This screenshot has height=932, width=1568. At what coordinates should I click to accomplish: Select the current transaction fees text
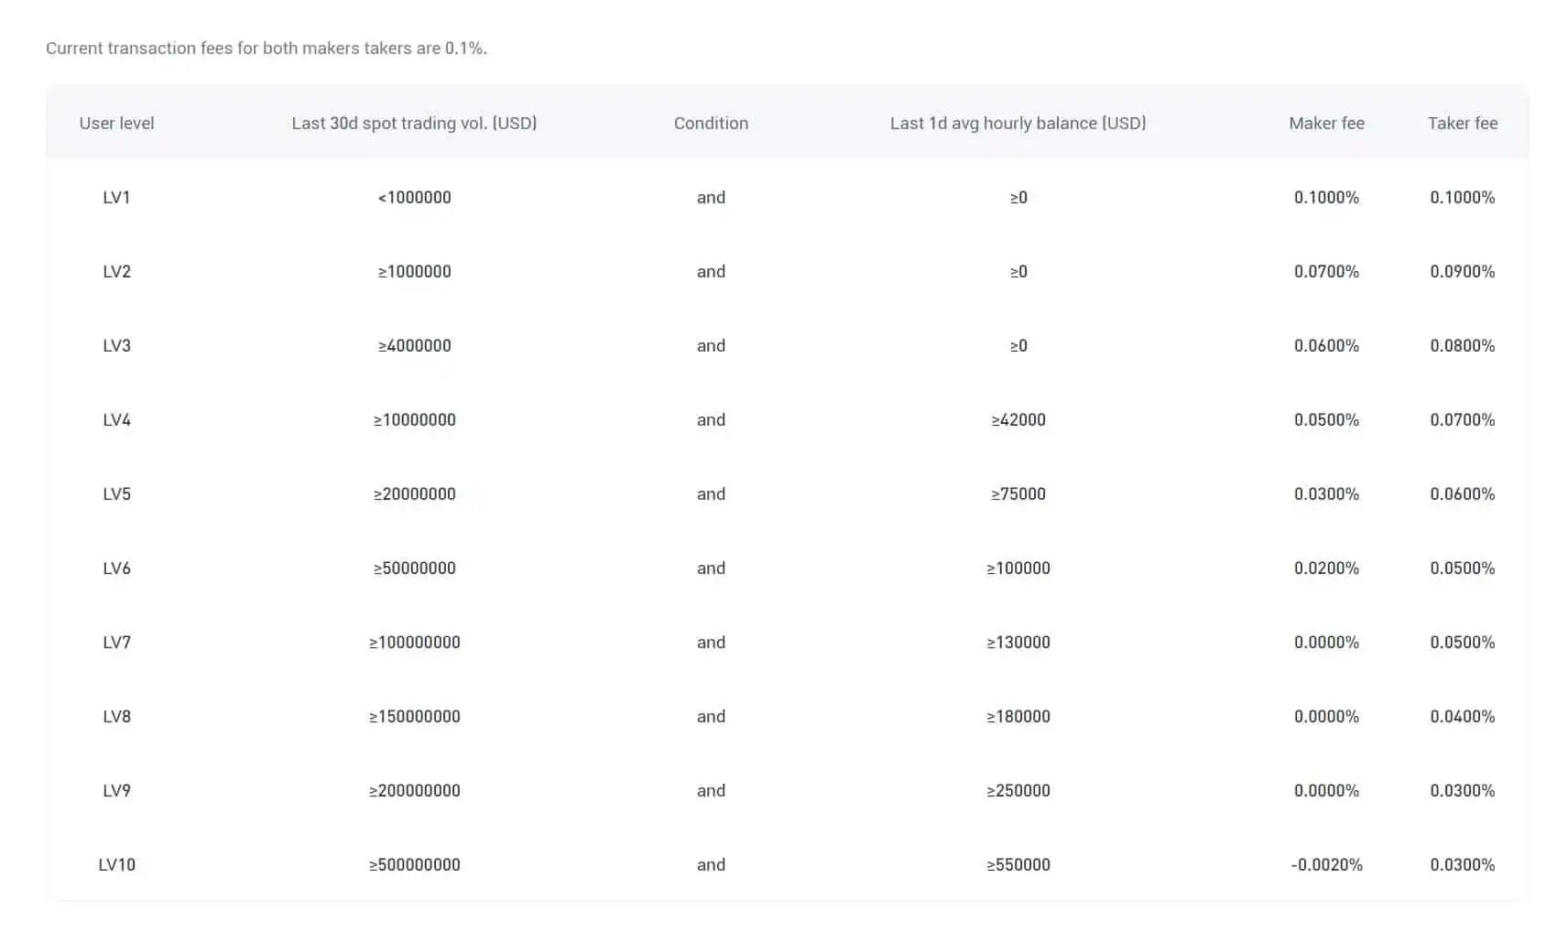[x=267, y=48]
